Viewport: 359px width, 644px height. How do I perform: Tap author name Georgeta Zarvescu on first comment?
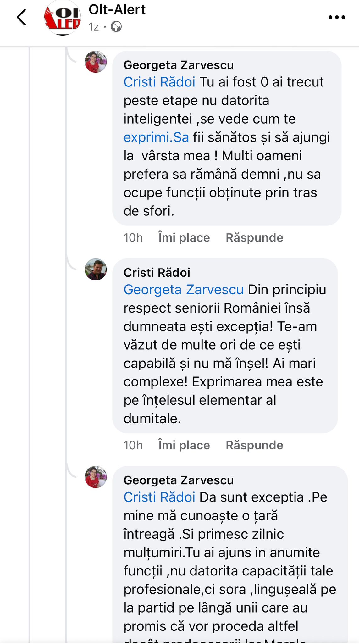179,65
